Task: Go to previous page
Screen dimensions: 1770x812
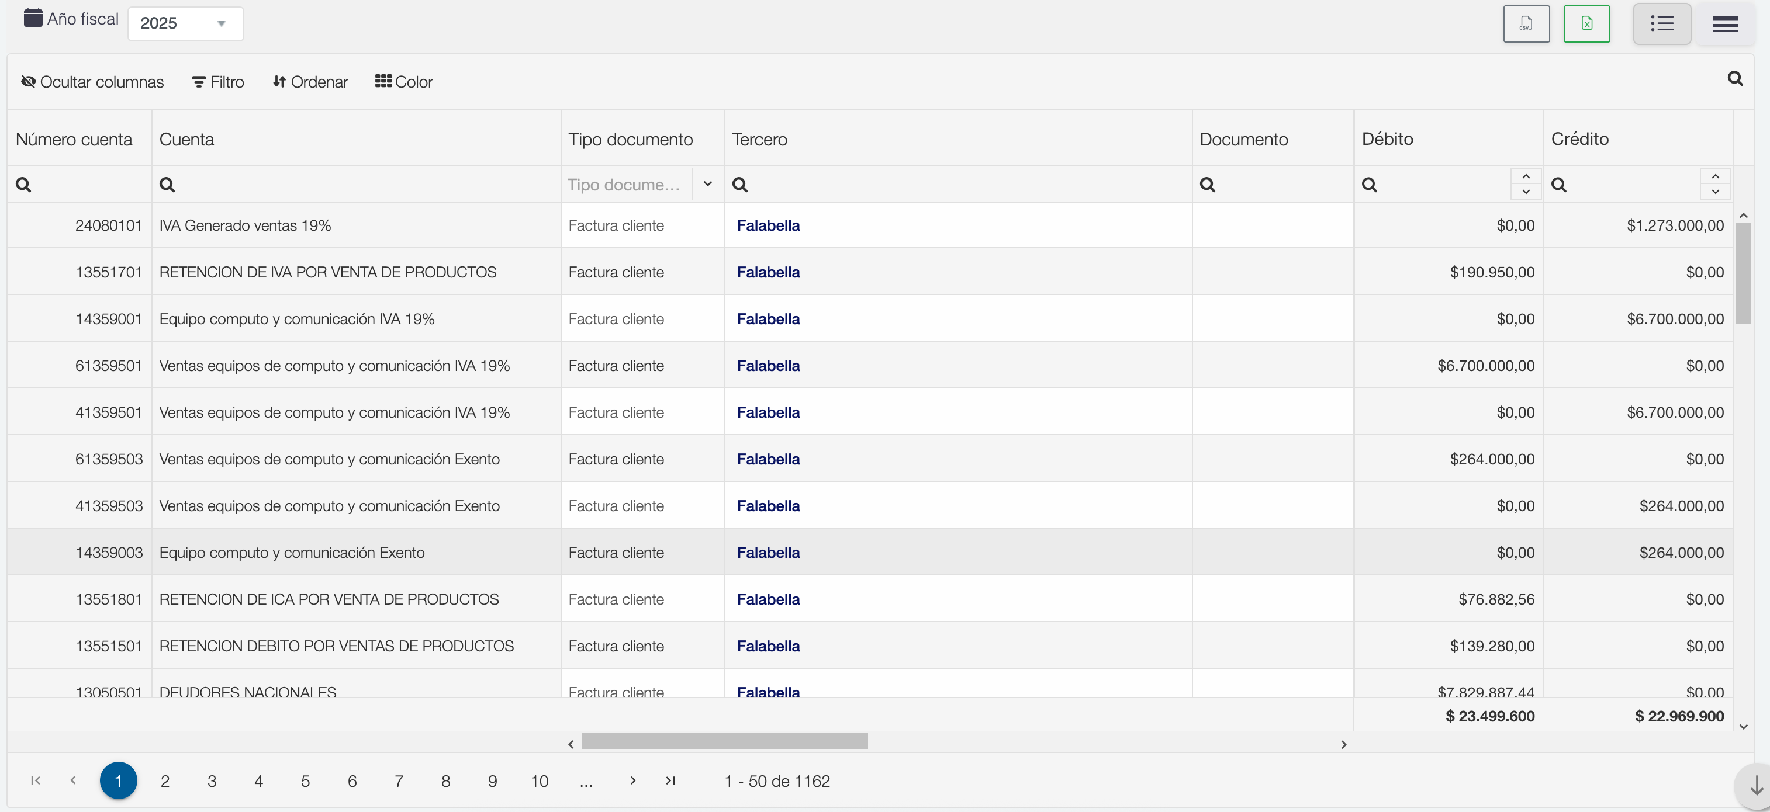Action: [73, 780]
